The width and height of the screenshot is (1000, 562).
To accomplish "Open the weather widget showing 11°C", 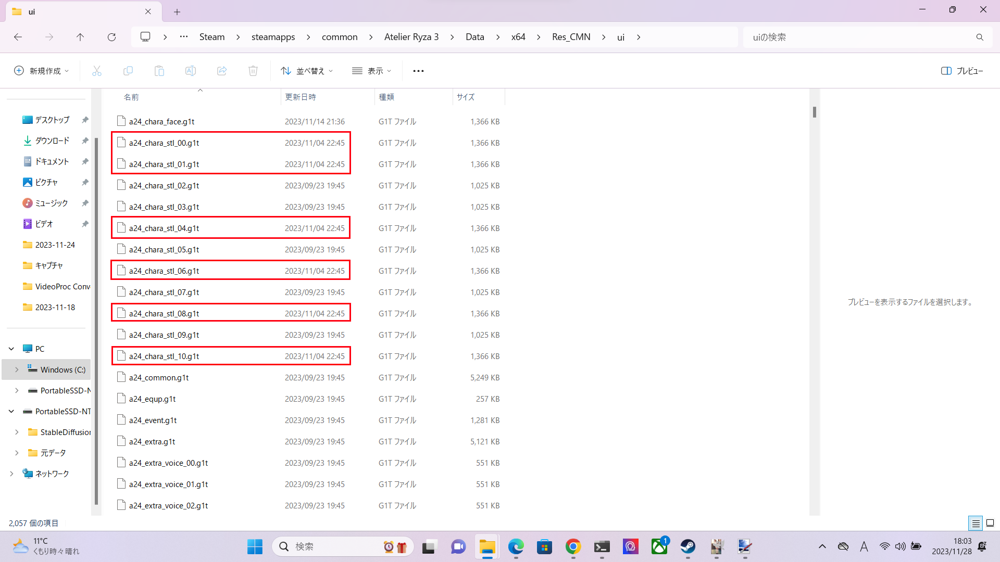I will [x=46, y=546].
